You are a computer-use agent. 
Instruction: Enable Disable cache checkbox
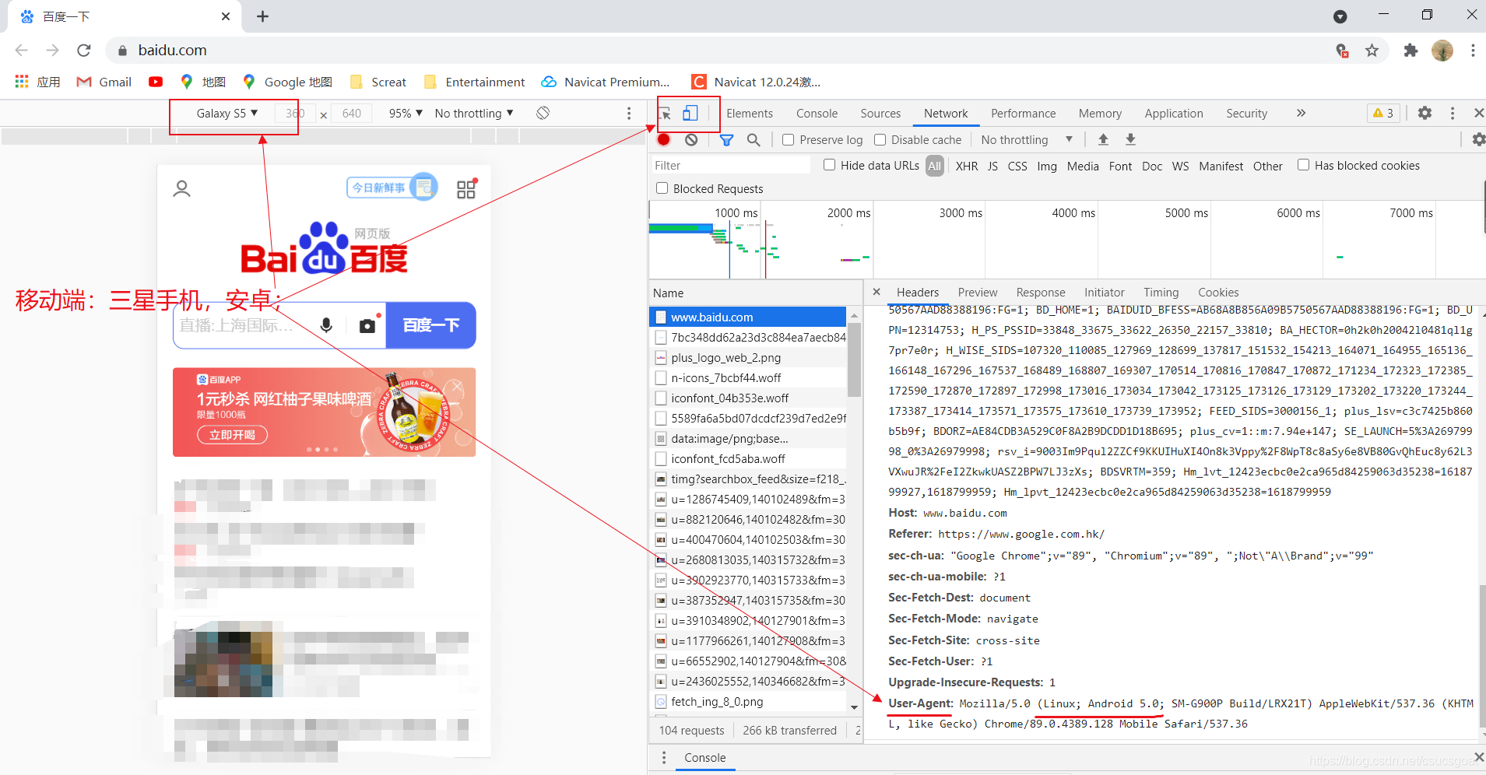tap(880, 140)
